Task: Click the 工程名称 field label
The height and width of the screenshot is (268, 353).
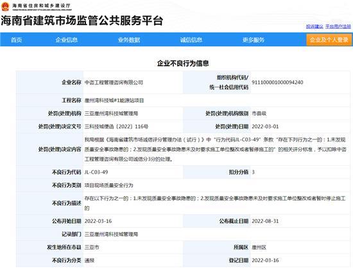Action: click(71, 100)
